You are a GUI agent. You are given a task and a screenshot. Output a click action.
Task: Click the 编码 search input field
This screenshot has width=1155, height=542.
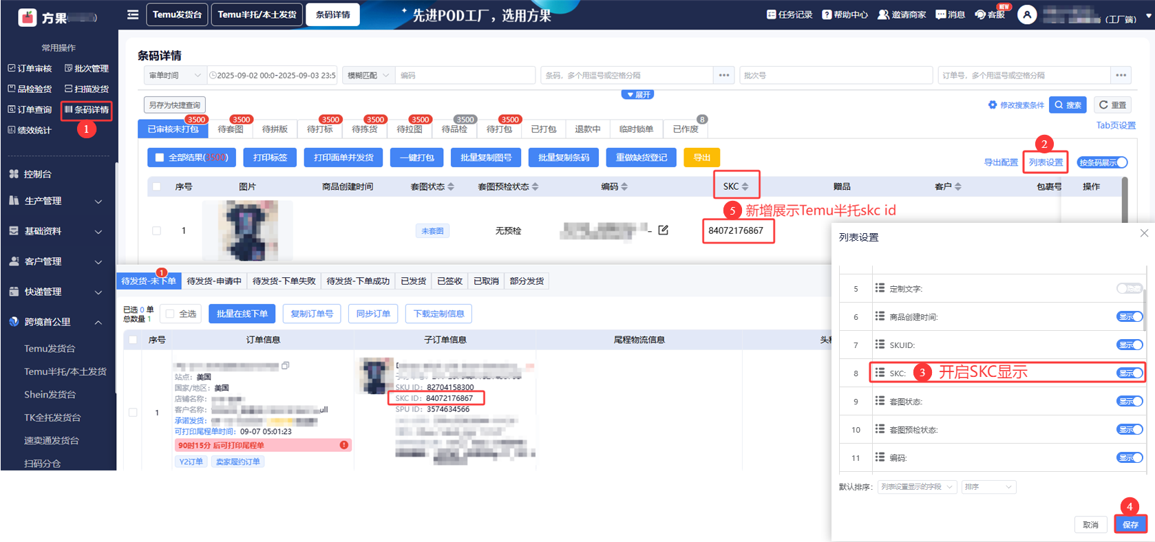465,75
